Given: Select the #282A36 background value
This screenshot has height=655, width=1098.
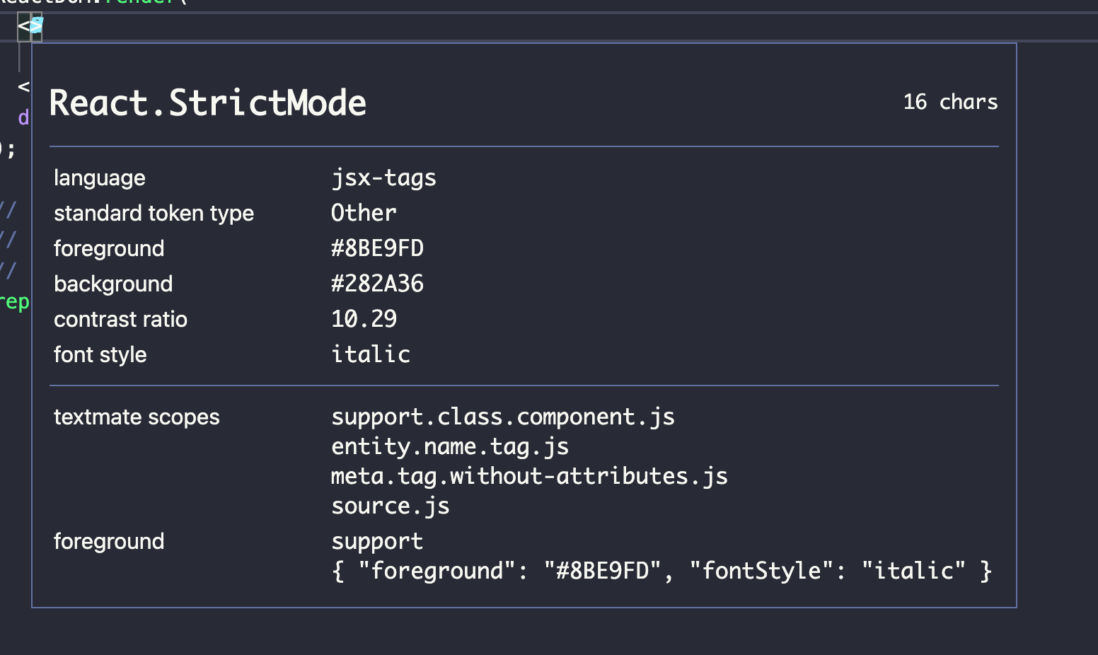Looking at the screenshot, I should pyautogui.click(x=377, y=284).
